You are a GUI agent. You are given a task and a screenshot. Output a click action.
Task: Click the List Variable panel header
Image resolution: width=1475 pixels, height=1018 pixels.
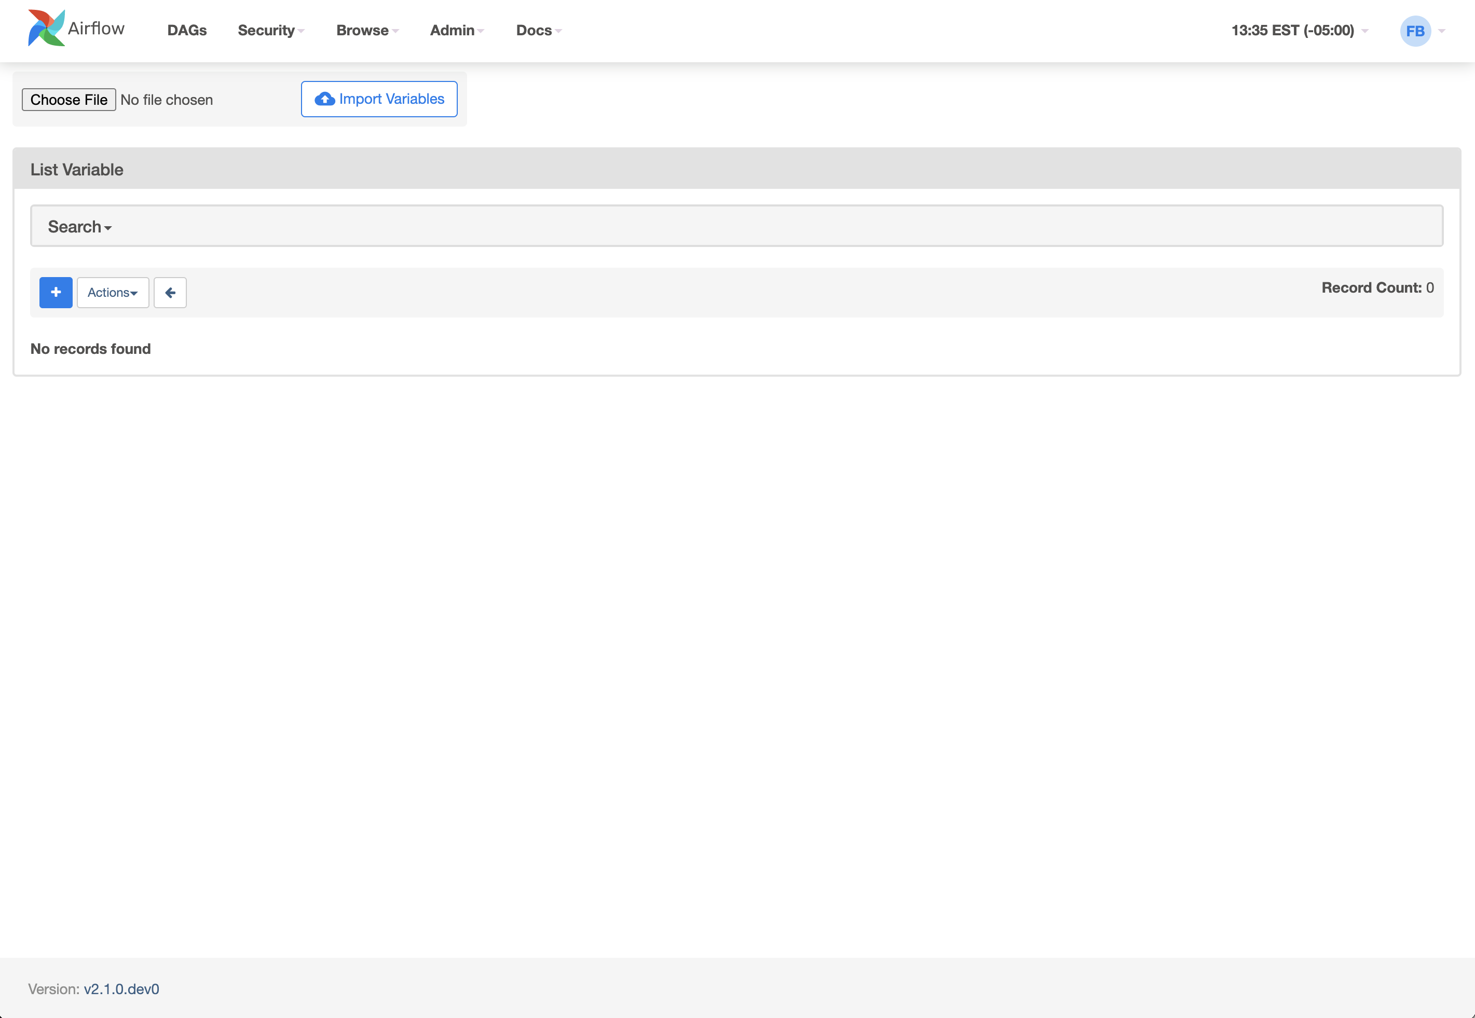coord(77,170)
